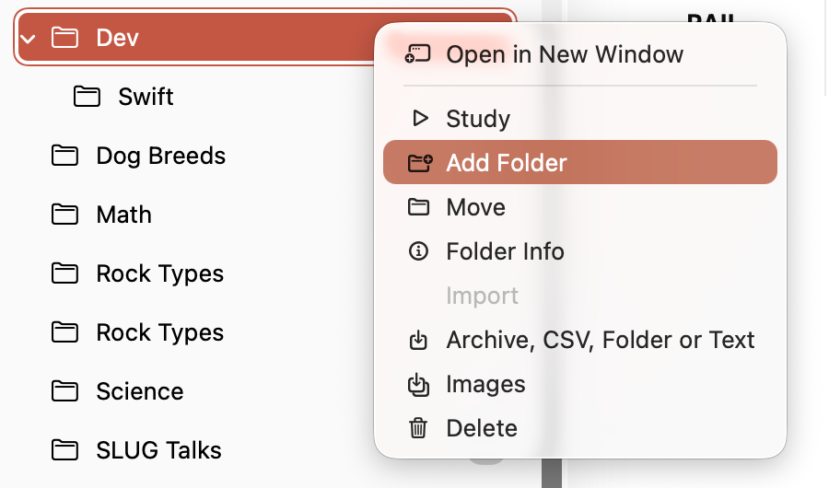
Task: Click the Folder Info circle icon
Action: (x=418, y=250)
